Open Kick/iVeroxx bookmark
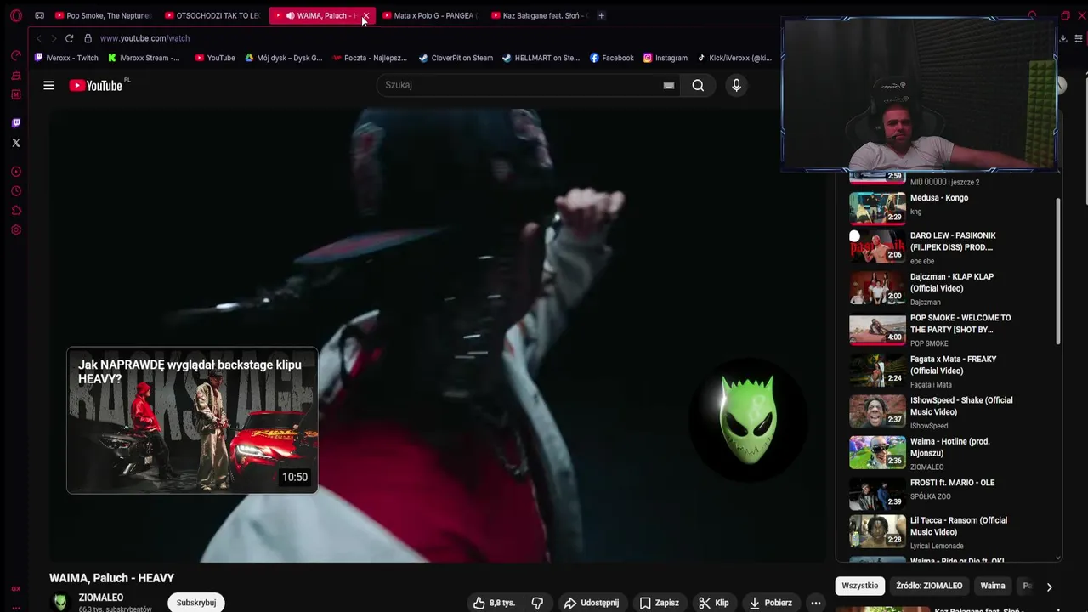The image size is (1088, 612). click(x=734, y=58)
